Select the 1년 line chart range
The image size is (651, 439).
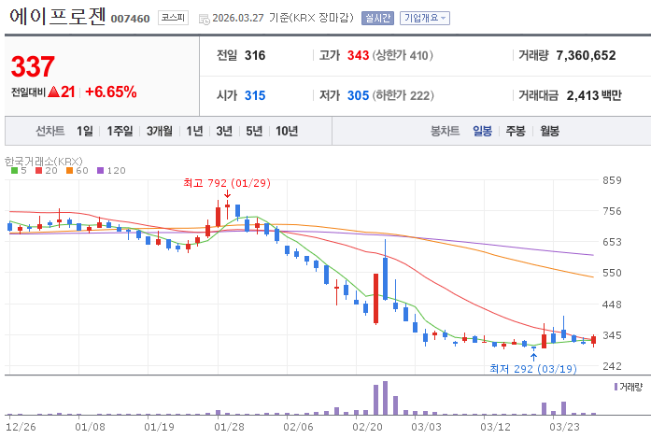pos(194,132)
